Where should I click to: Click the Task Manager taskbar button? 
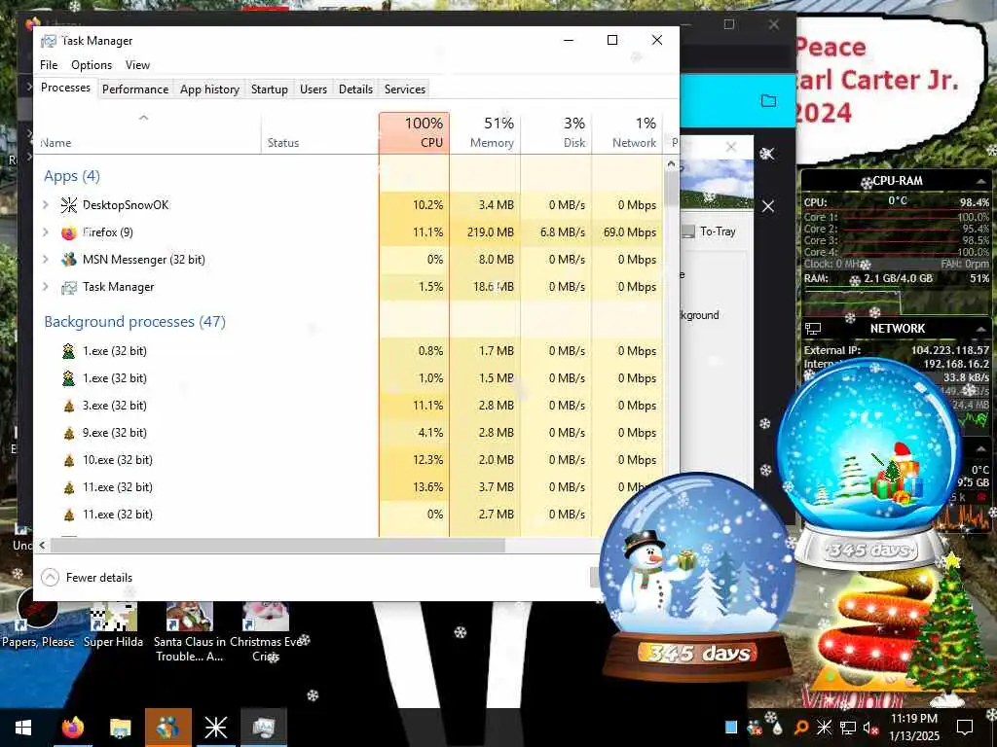click(263, 728)
